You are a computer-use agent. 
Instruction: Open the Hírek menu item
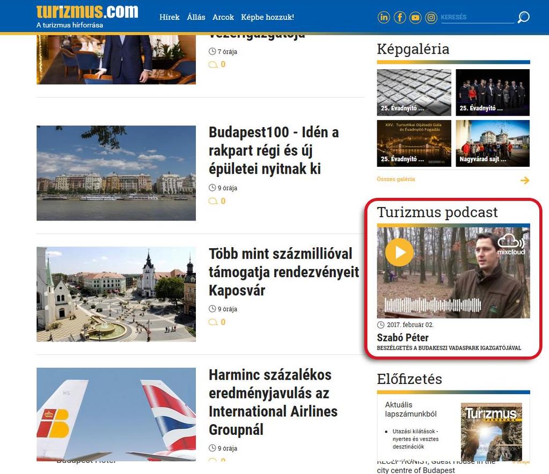[170, 17]
